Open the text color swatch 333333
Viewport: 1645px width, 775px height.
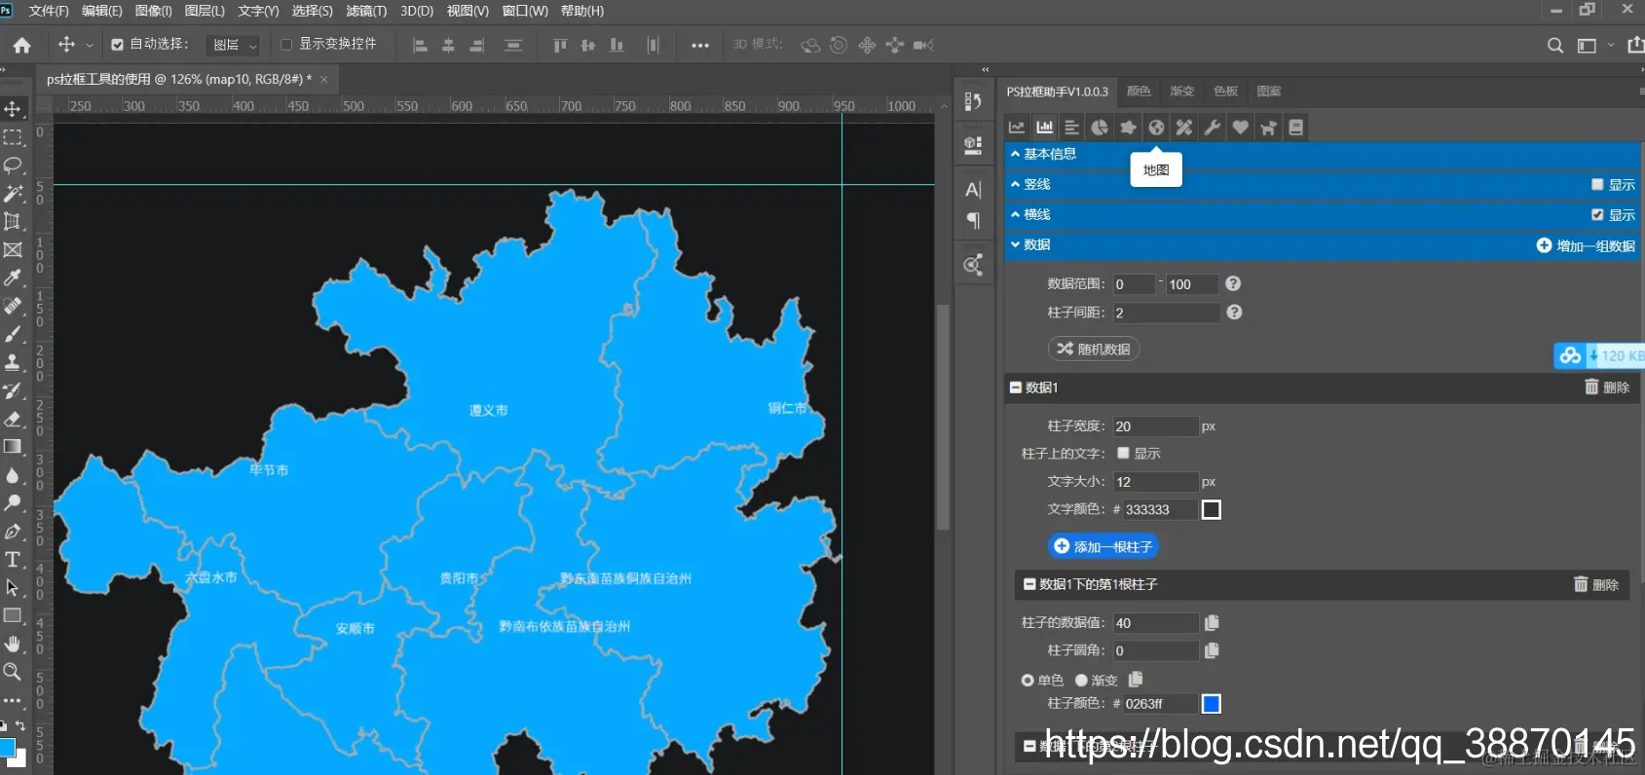1212,509
